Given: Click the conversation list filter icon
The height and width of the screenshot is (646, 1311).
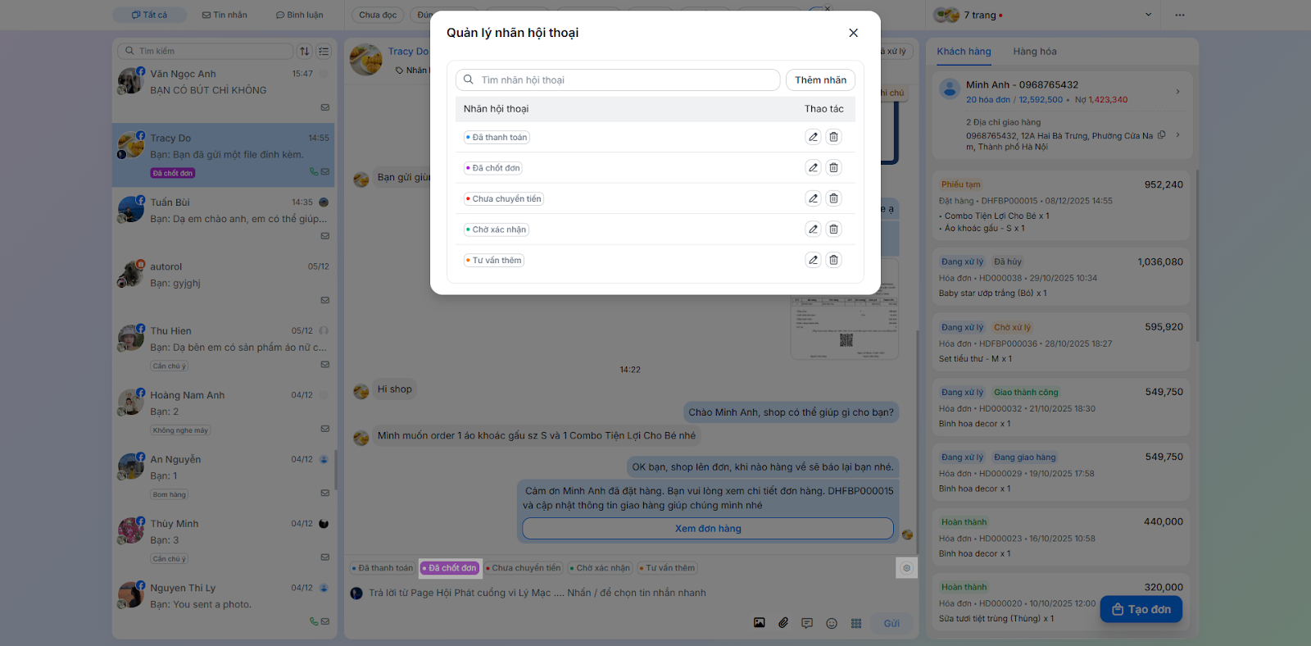Looking at the screenshot, I should 324,51.
